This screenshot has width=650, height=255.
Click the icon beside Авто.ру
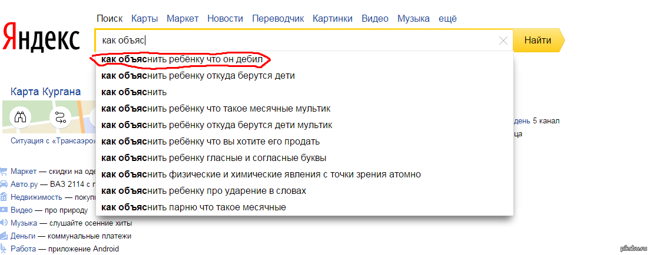coord(4,184)
